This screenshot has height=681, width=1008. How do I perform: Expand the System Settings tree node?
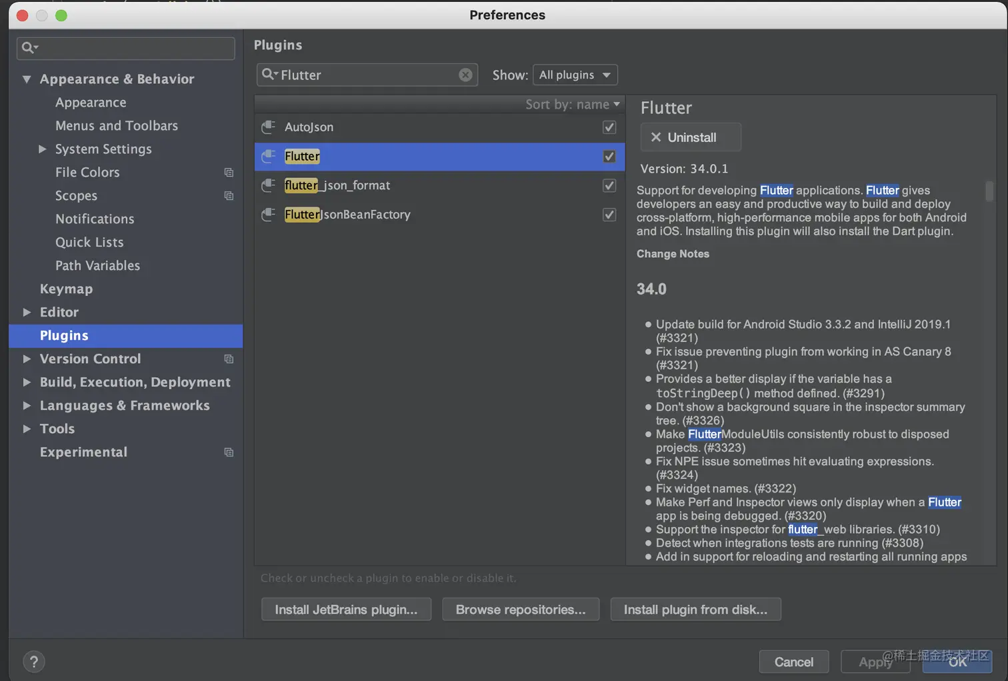tap(43, 149)
